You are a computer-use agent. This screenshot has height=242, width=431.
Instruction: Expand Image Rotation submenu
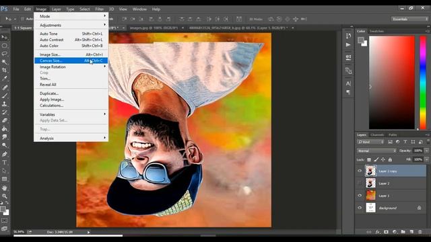coord(71,67)
